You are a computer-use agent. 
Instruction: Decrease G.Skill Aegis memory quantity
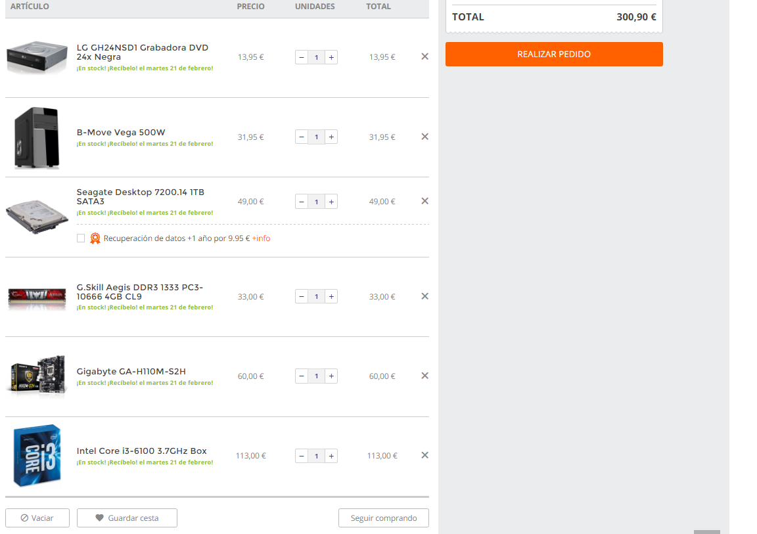click(302, 297)
